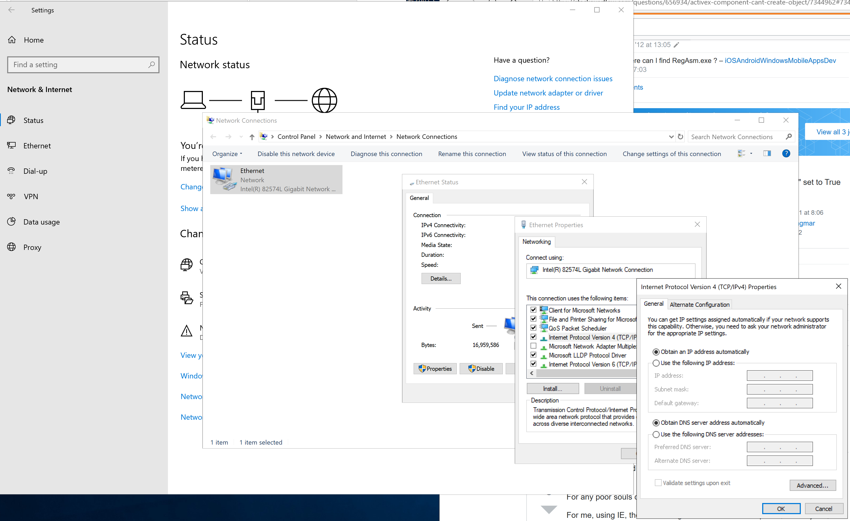Screen dimensions: 850x521
Task: Expand the Organize dropdown menu
Action: (x=227, y=154)
